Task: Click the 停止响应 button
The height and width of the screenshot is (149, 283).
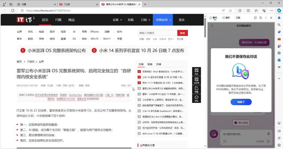Action: click(x=241, y=123)
